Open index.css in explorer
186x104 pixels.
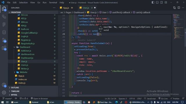pos(23,79)
